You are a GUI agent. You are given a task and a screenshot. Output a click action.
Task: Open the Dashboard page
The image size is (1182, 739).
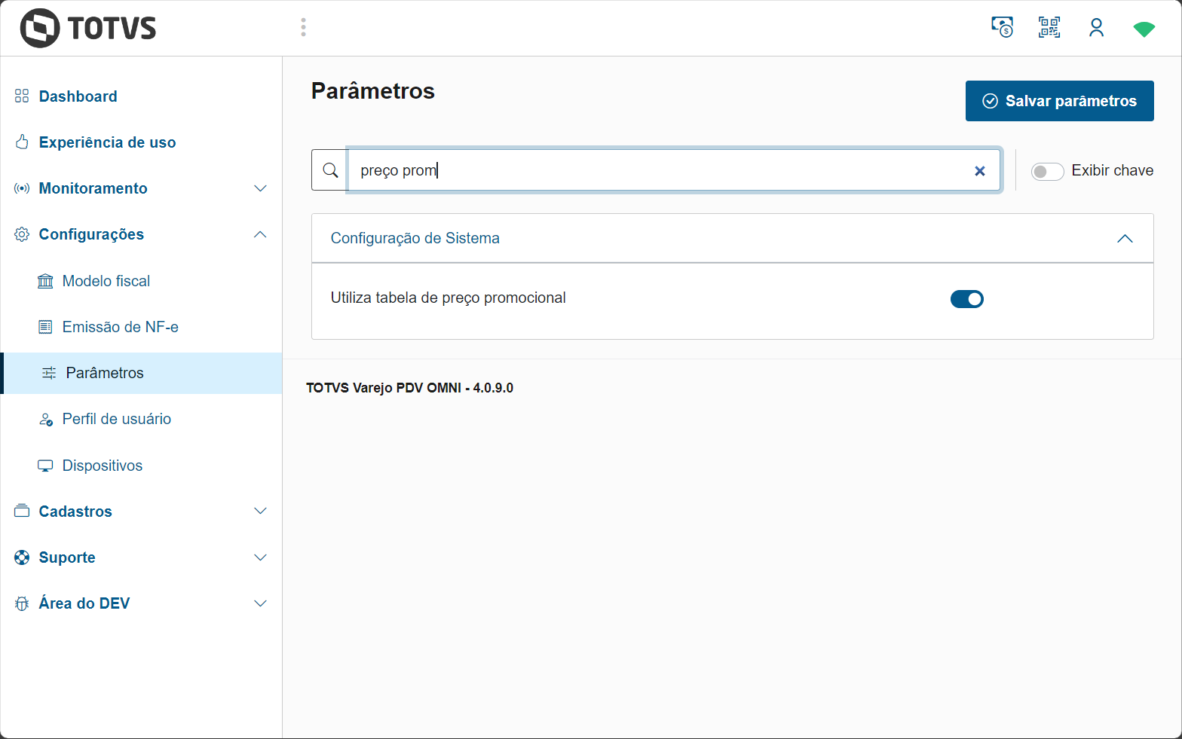[78, 96]
